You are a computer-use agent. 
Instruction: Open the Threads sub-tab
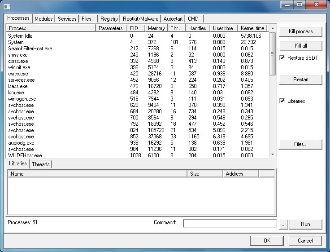41,164
